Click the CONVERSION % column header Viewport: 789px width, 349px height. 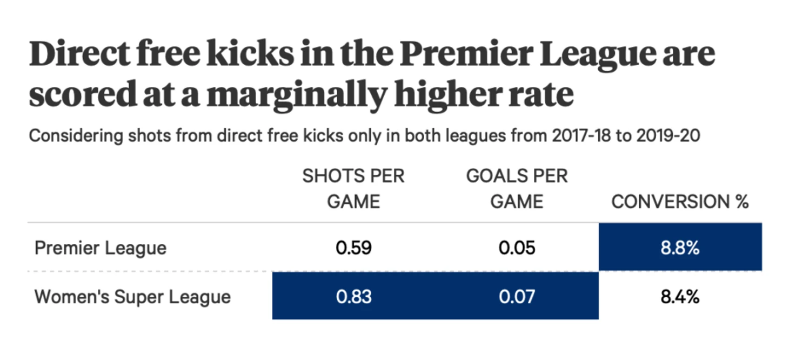pos(680,202)
